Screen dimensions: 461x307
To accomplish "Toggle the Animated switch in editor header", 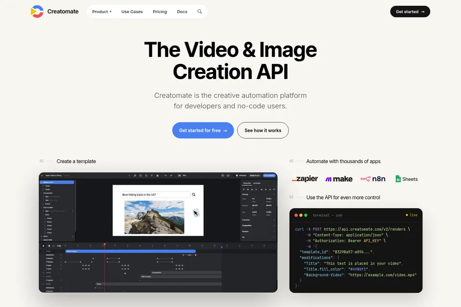I will 236,176.
